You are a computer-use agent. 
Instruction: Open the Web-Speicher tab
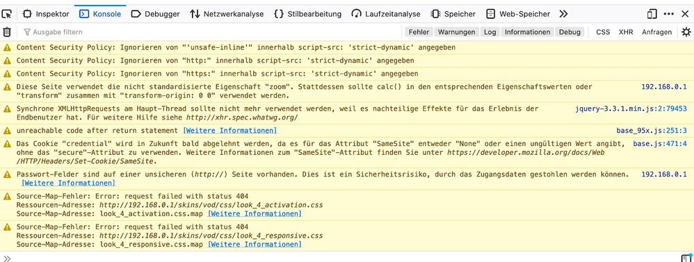click(x=518, y=14)
